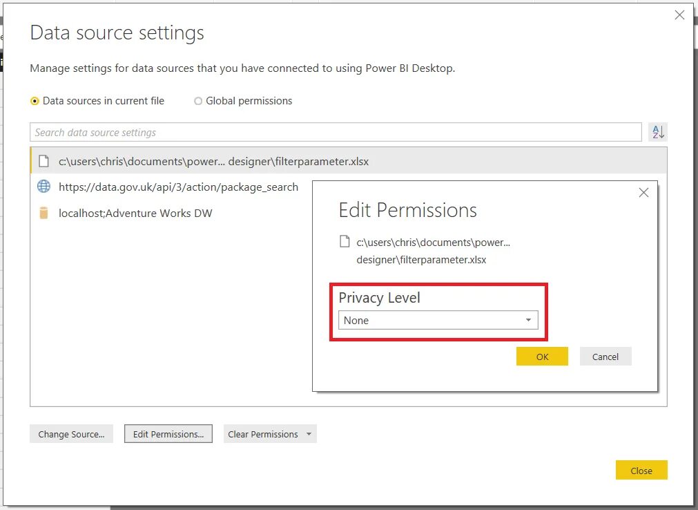698x510 pixels.
Task: Focus the Search data source settings field
Action: pos(336,132)
